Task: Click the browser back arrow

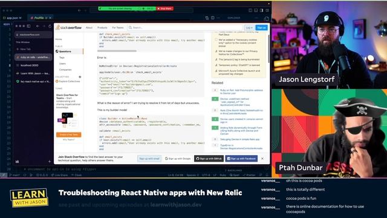Action: (x=37, y=26)
